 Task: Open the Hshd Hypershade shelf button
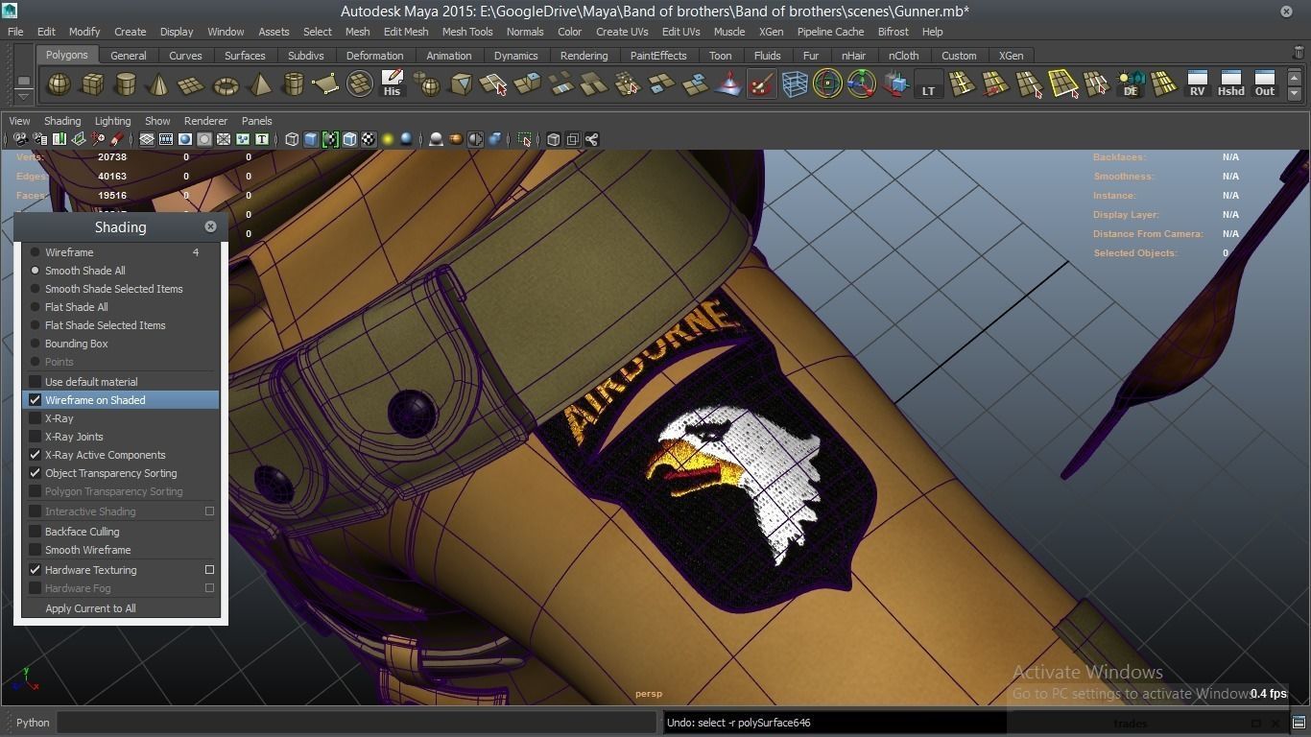[x=1230, y=84]
